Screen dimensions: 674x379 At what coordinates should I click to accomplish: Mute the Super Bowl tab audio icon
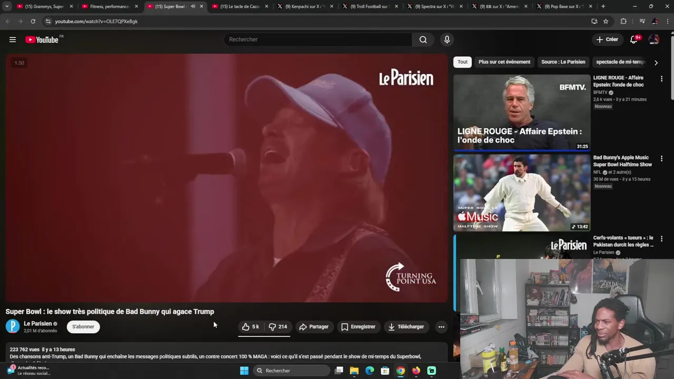pyautogui.click(x=193, y=6)
